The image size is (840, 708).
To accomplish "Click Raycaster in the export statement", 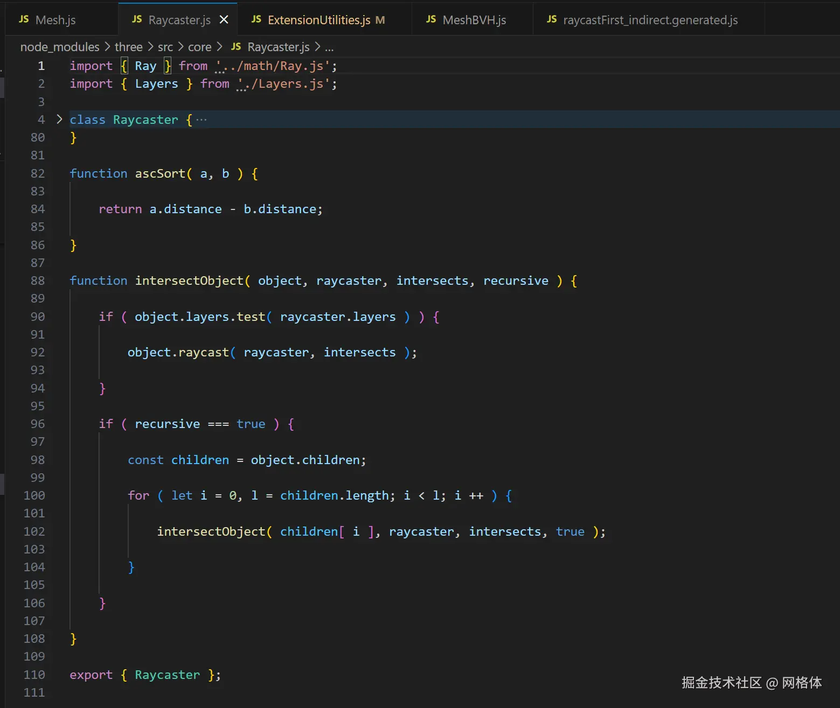I will point(167,675).
